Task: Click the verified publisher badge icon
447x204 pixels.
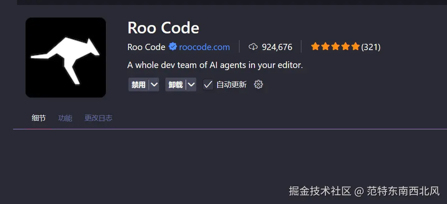Action: [x=173, y=47]
